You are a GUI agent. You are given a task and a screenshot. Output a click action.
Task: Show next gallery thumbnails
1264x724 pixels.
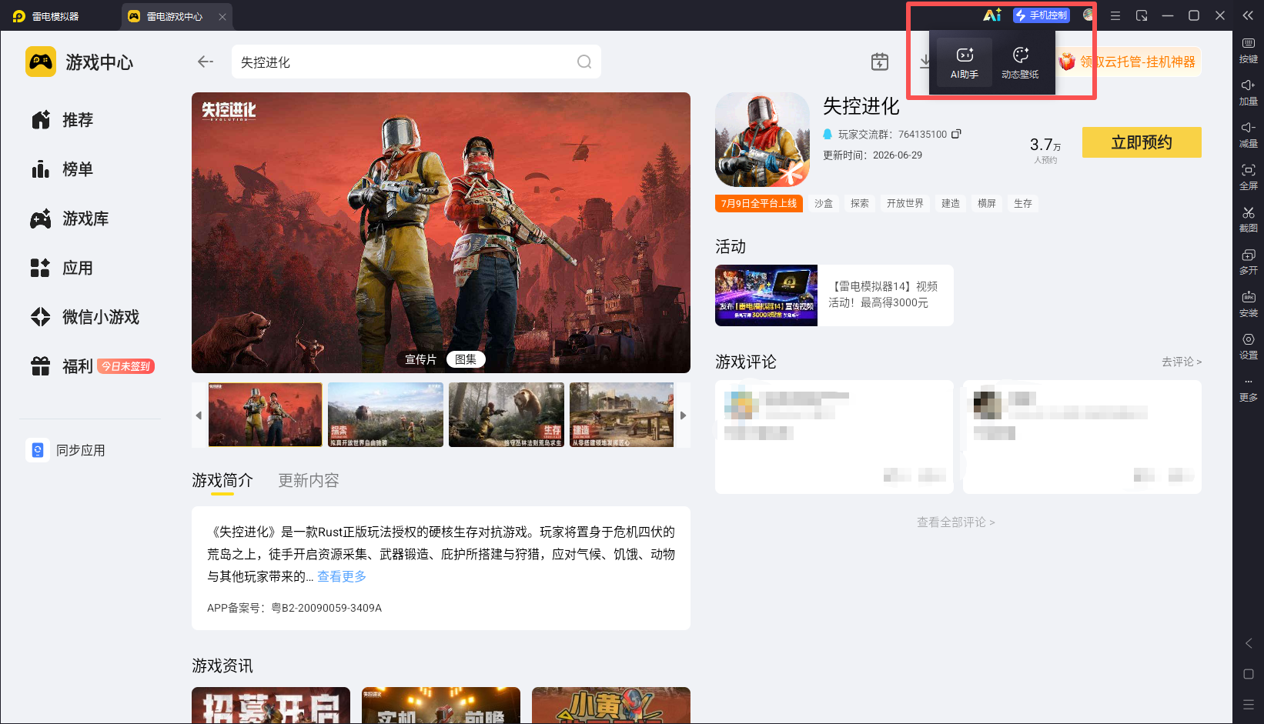pos(683,415)
